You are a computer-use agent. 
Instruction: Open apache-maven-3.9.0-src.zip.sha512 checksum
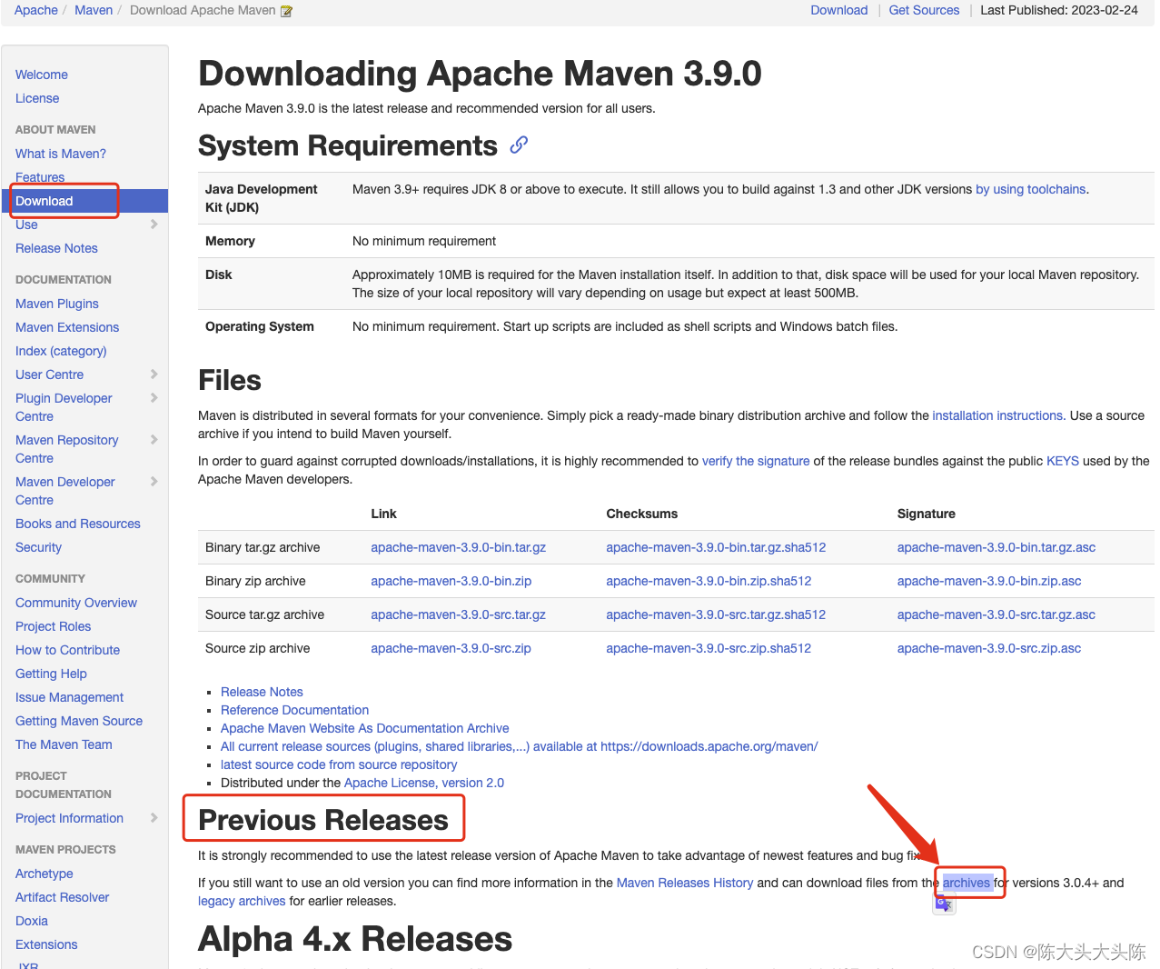[709, 648]
